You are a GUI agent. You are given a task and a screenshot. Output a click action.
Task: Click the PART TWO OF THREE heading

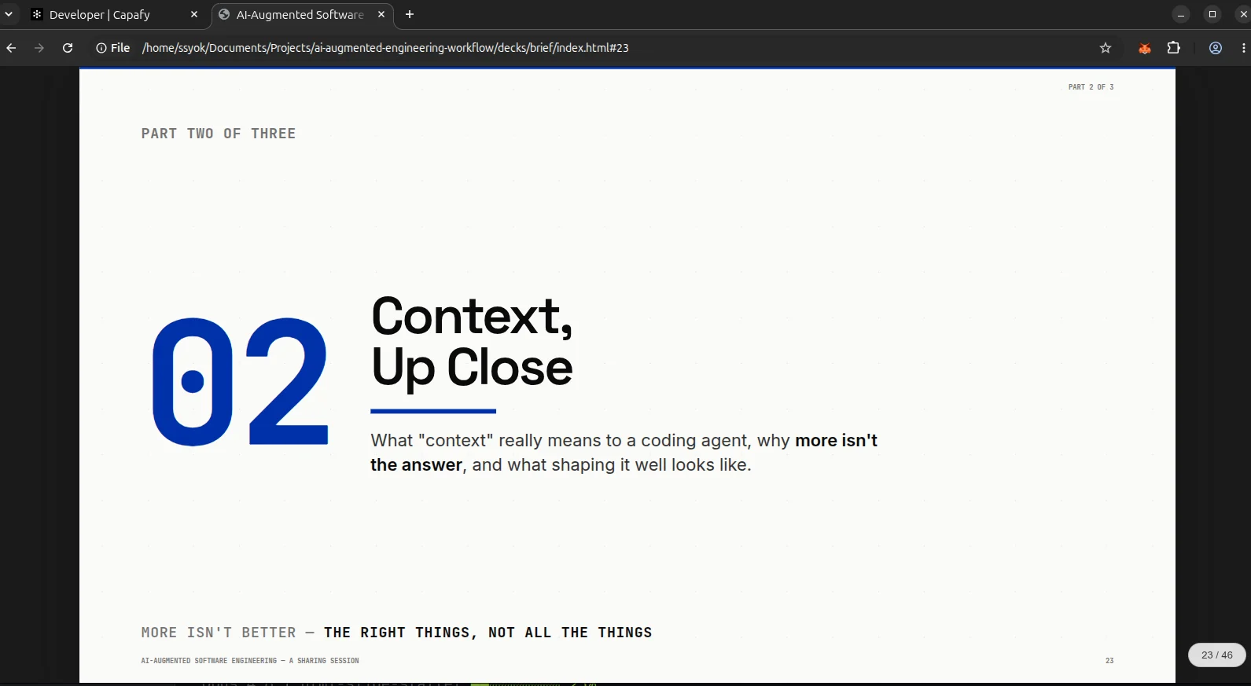tap(219, 134)
